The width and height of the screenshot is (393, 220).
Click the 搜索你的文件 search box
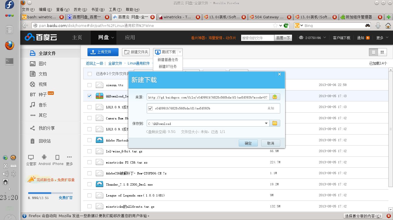tap(258, 38)
